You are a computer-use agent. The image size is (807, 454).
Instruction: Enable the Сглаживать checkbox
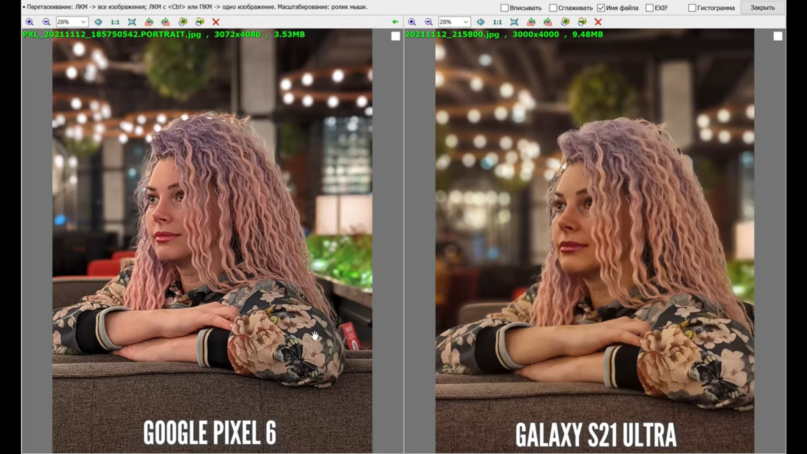[x=553, y=8]
